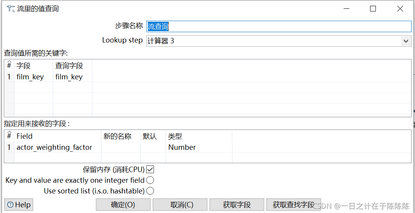Click the 获取字段 button

tap(237, 205)
